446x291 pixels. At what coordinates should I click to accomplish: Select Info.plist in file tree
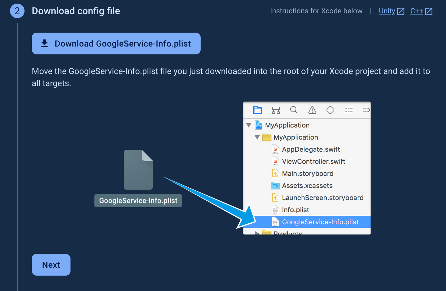click(x=307, y=210)
